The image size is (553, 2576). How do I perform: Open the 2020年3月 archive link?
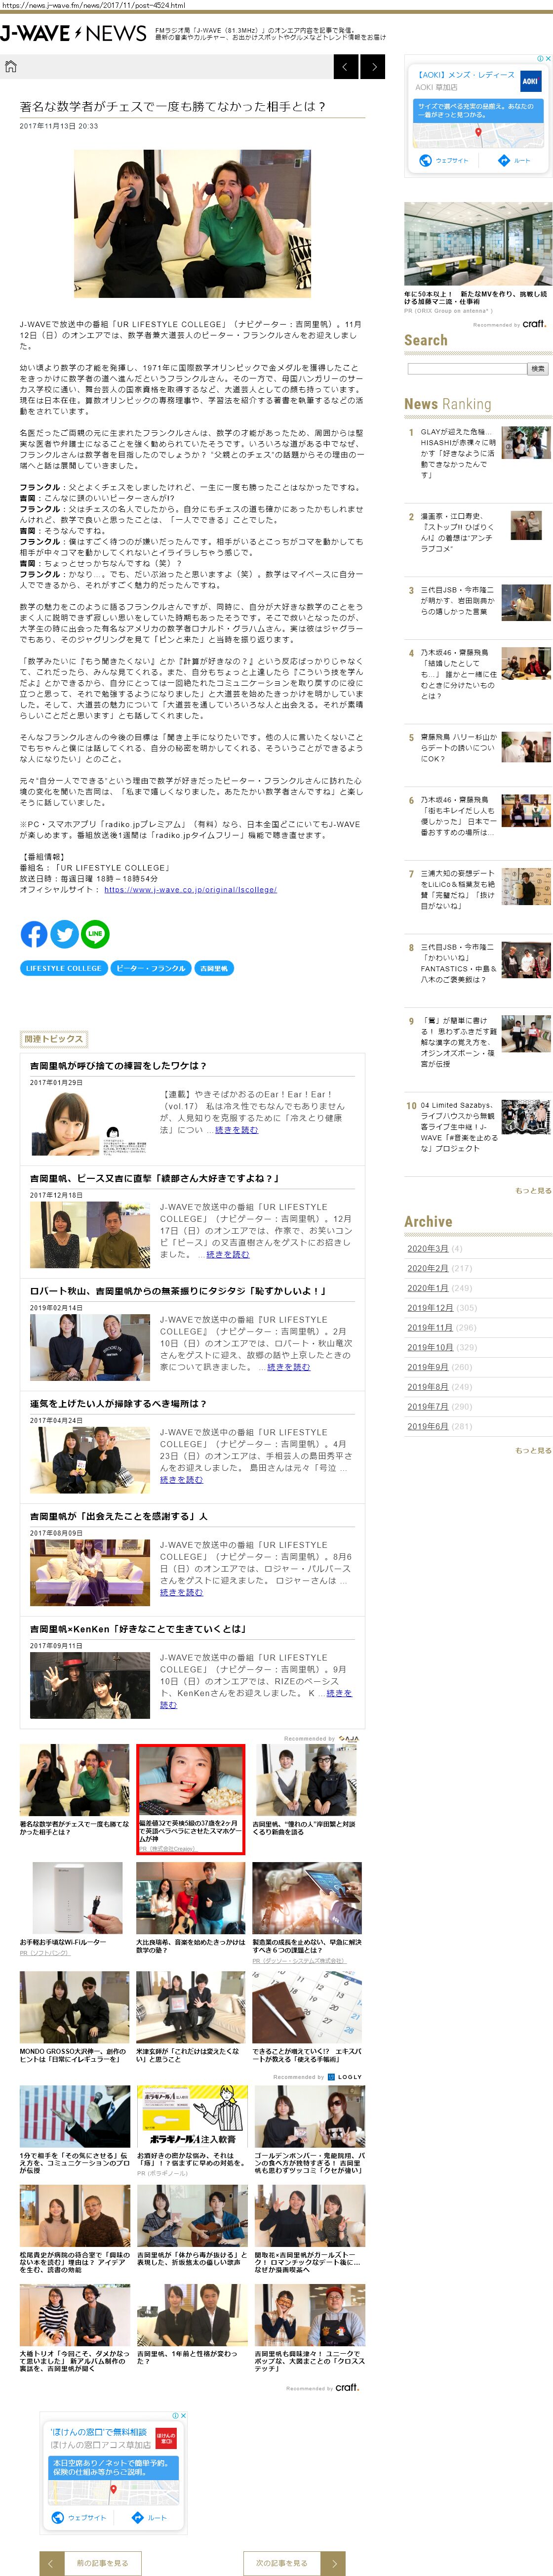[x=427, y=1248]
